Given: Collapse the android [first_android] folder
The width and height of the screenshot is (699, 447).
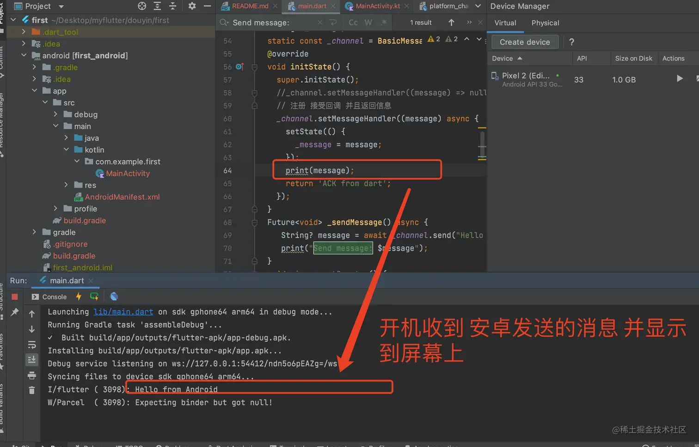Looking at the screenshot, I should click(x=24, y=55).
